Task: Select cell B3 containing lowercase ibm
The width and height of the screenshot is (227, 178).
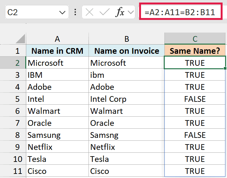Action: [127, 75]
